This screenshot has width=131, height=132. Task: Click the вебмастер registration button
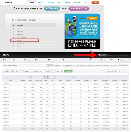tap(52, 8)
